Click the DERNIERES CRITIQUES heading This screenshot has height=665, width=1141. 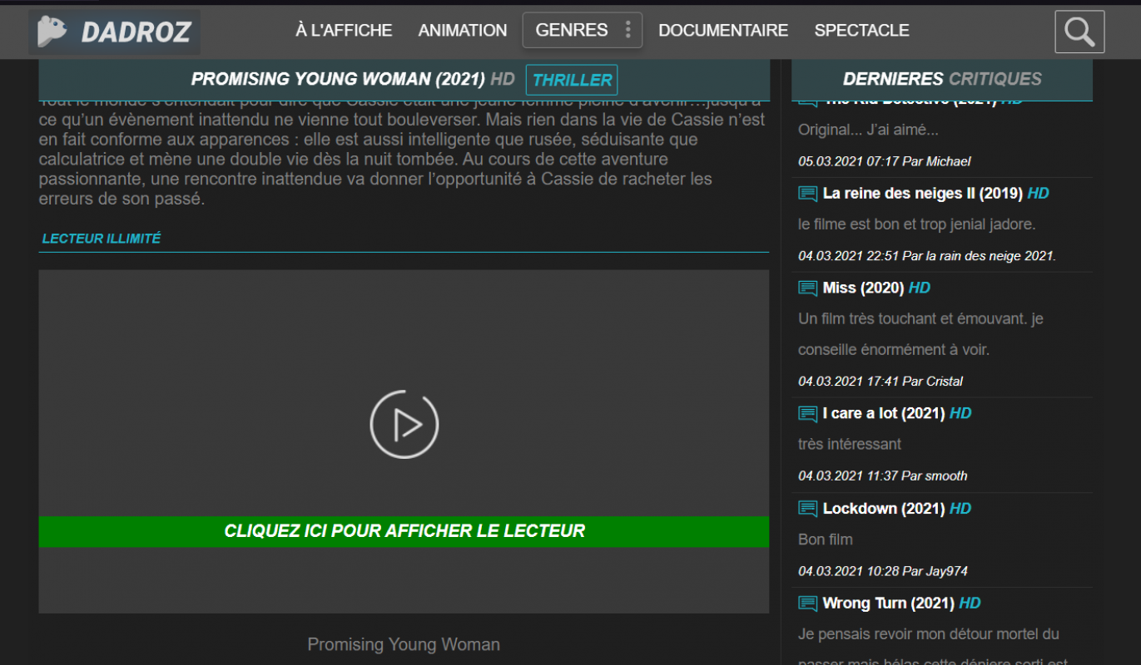click(942, 79)
